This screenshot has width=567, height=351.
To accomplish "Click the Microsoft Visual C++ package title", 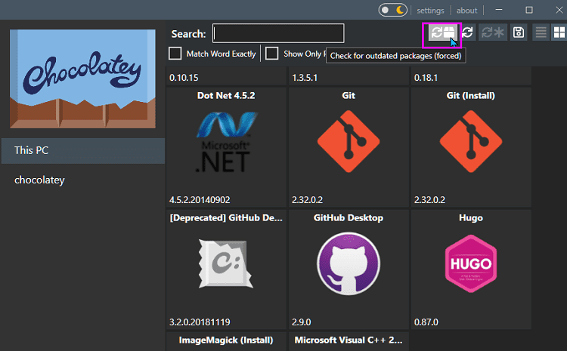I will [x=349, y=340].
